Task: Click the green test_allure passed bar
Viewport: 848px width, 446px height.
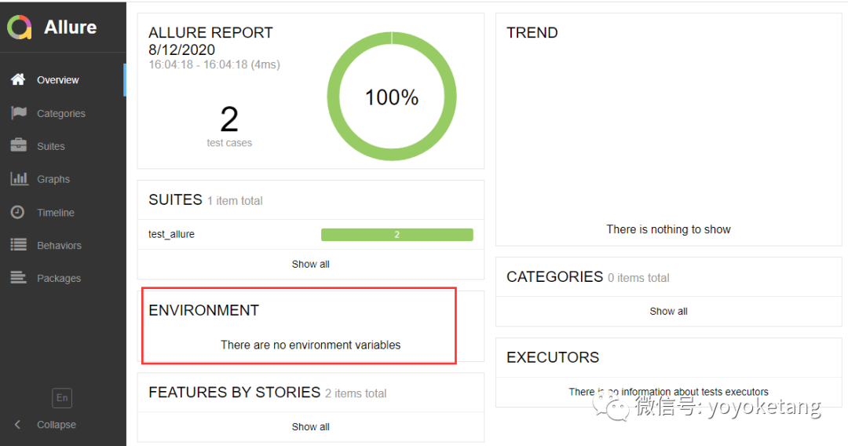Action: [x=397, y=235]
